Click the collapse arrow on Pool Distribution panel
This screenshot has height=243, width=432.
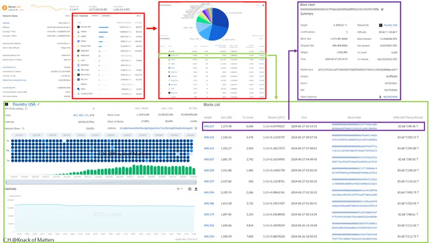pyautogui.click(x=263, y=5)
